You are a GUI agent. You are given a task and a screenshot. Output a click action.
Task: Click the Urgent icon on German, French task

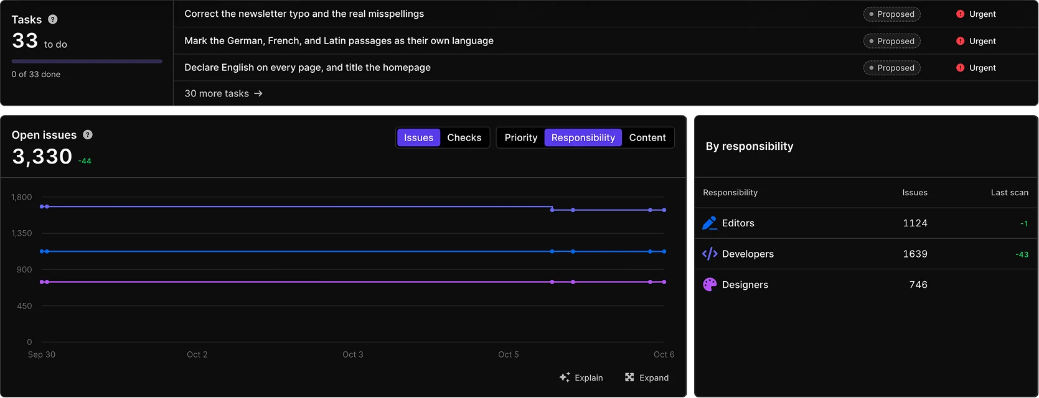(x=960, y=41)
